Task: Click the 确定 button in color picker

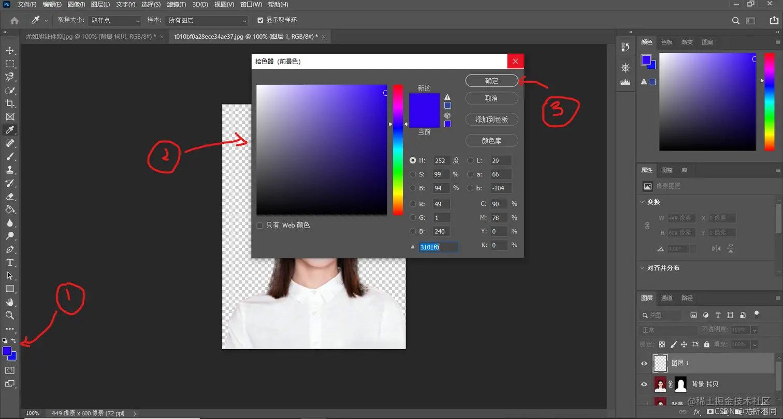Action: click(x=491, y=81)
